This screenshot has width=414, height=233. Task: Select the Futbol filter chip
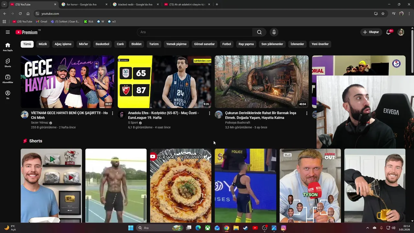(227, 44)
